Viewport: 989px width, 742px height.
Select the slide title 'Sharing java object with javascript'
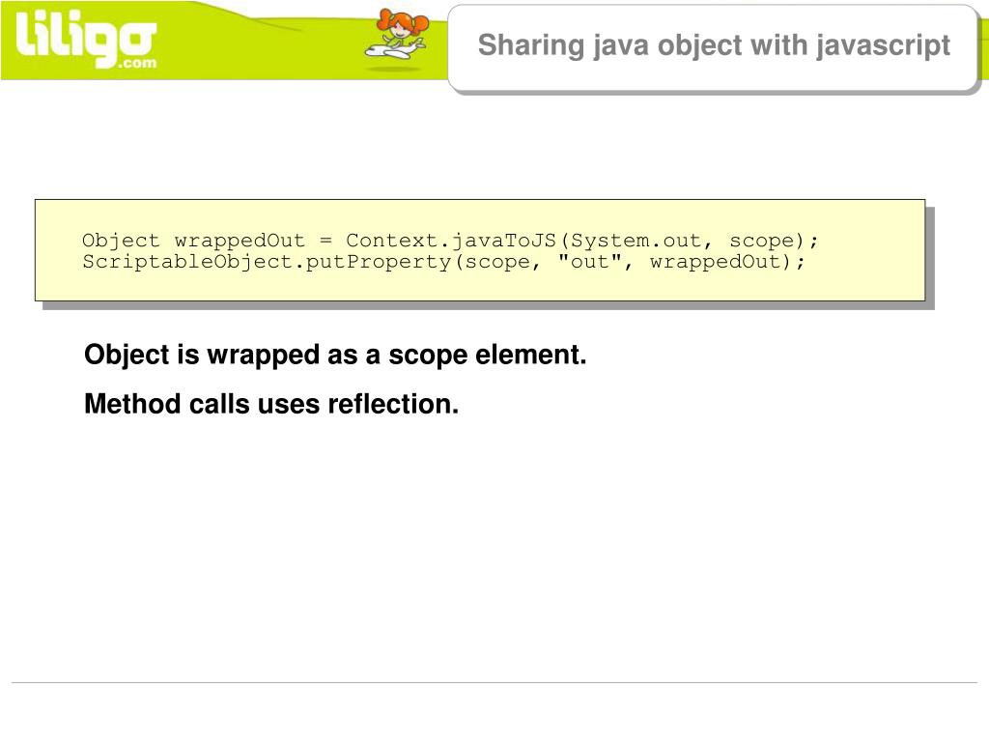coord(714,45)
